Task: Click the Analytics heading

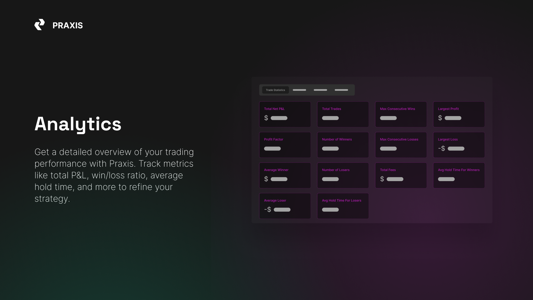Action: coord(78,124)
